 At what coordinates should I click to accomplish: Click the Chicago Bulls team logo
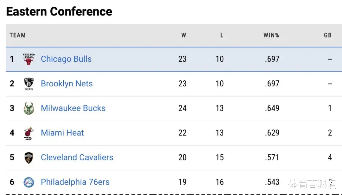point(29,59)
